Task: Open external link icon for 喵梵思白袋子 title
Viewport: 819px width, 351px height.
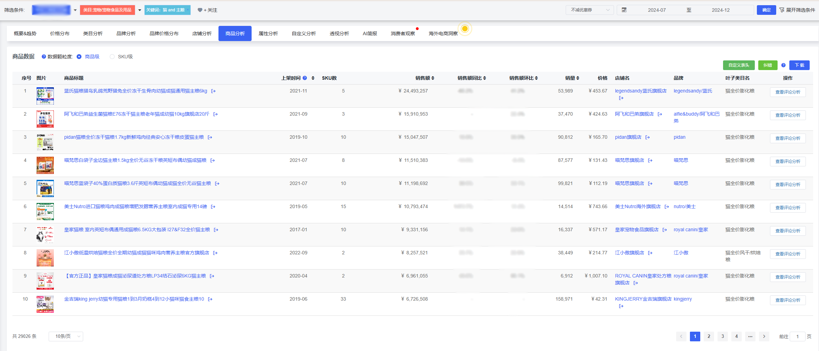Action: [213, 160]
